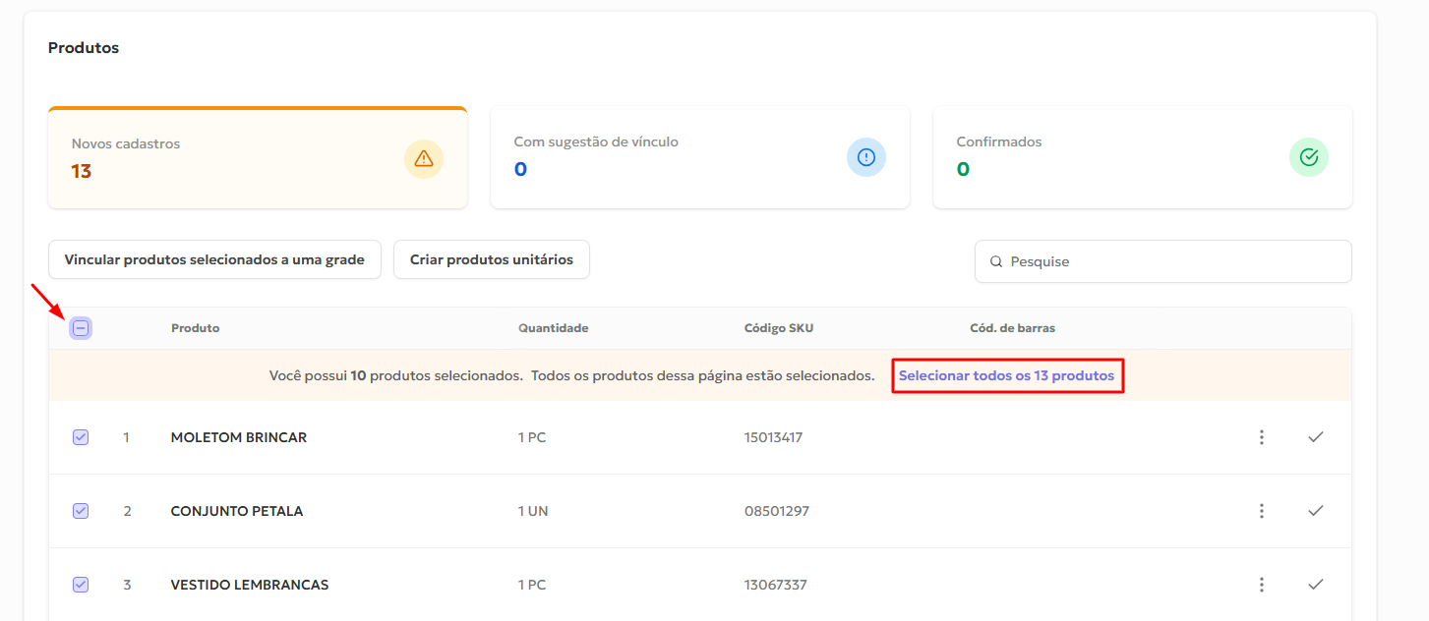Click Vincular produtos selecionados a uma grade
This screenshot has width=1429, height=621.
(214, 260)
